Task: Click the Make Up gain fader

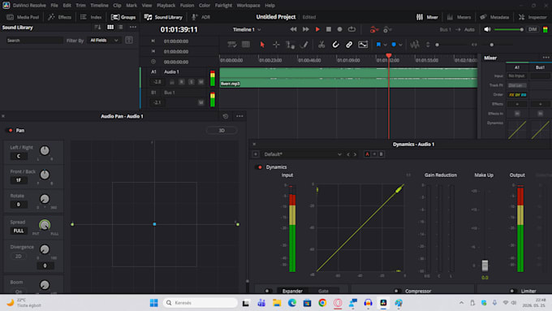Action: 485,266
